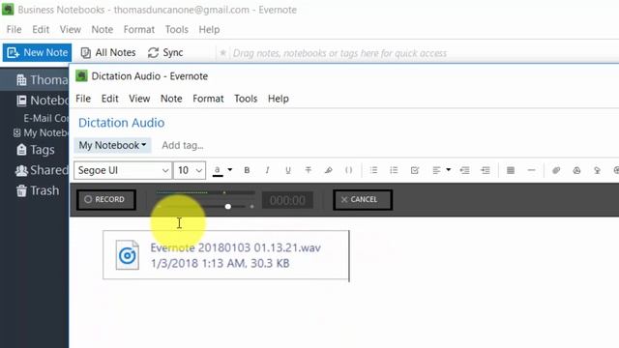Select Tags in the sidebar
The image size is (619, 348).
click(x=36, y=150)
